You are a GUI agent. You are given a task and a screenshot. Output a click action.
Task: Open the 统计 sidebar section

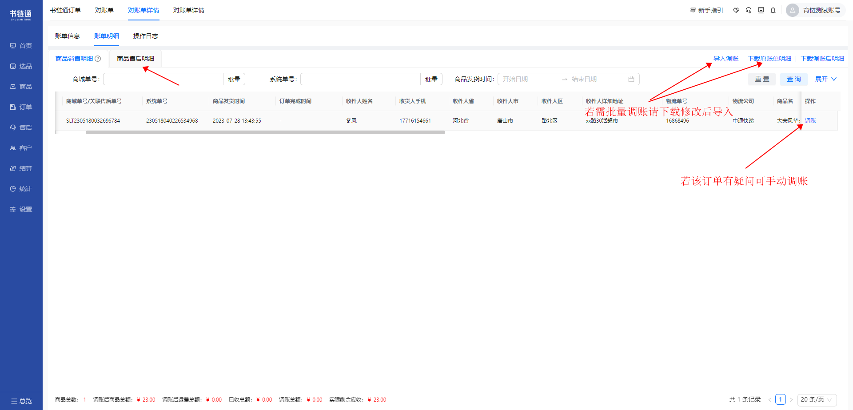click(x=21, y=189)
